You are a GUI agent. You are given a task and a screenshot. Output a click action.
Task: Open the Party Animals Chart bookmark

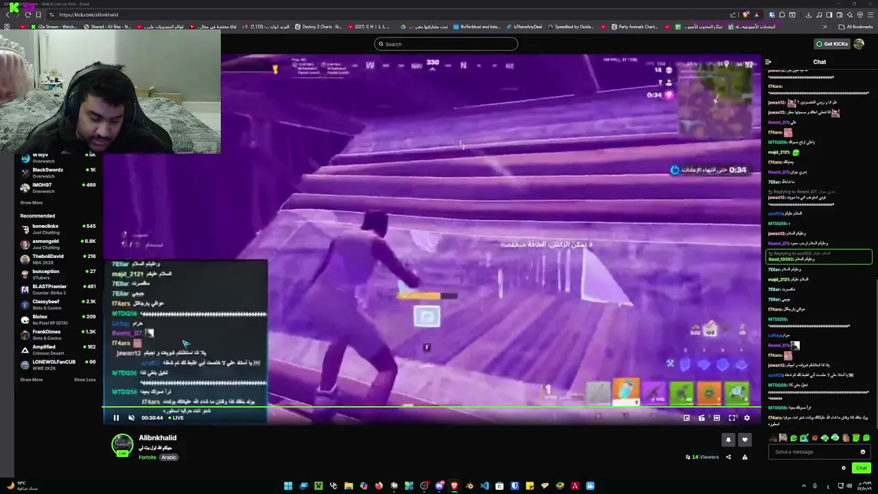(634, 27)
